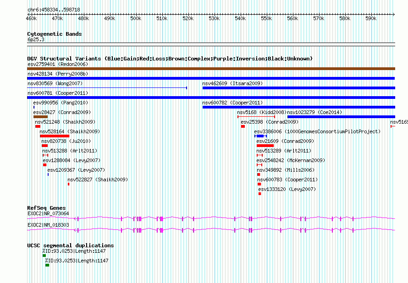Click the 590k ruler tick label
Screen dimensions: 408x283
point(371,18)
